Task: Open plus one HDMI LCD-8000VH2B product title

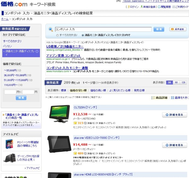Action: tap(103, 175)
